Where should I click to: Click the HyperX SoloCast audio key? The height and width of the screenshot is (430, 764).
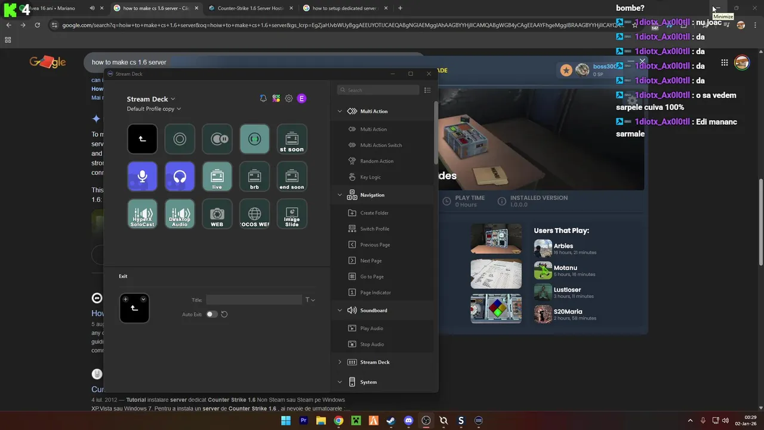[142, 214]
